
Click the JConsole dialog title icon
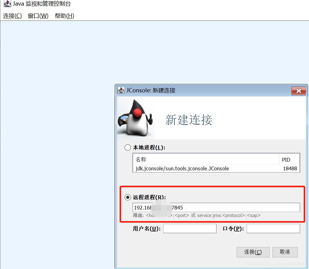121,91
